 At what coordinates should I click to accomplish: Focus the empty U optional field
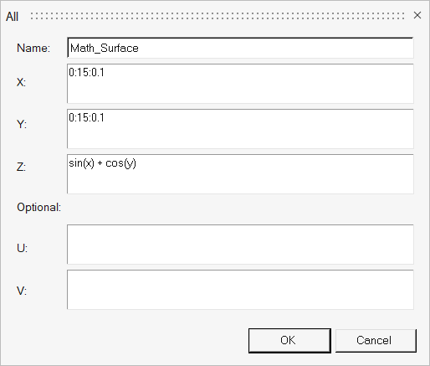click(240, 245)
